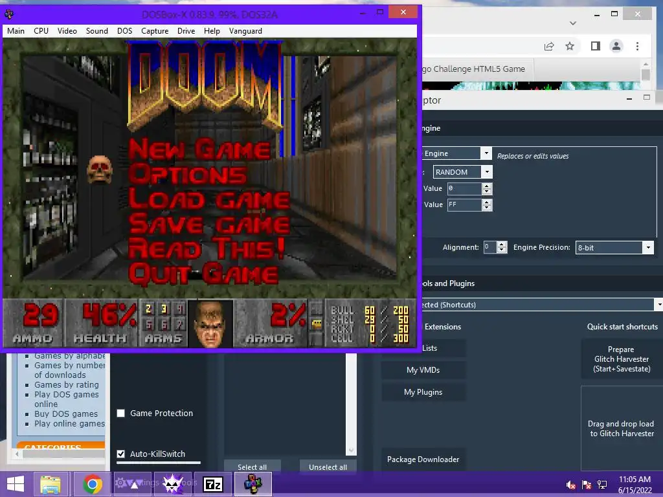Open the Selected (Shortcuts) dropdown
The width and height of the screenshot is (663, 497).
(x=658, y=305)
